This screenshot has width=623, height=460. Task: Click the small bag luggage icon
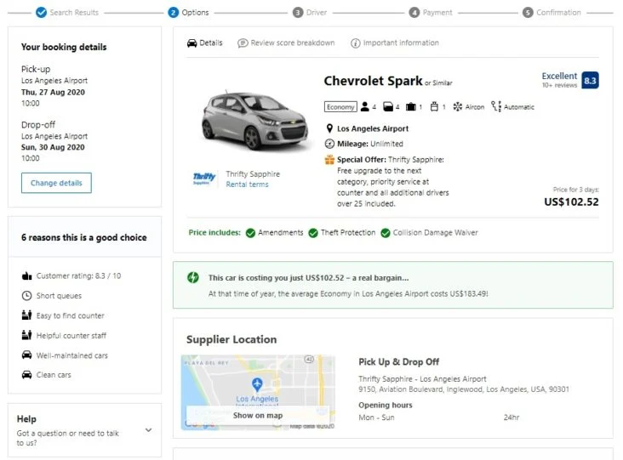(434, 106)
